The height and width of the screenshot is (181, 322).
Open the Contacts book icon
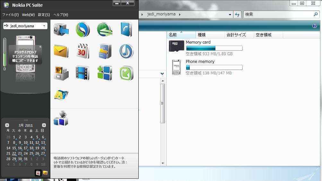point(126,30)
